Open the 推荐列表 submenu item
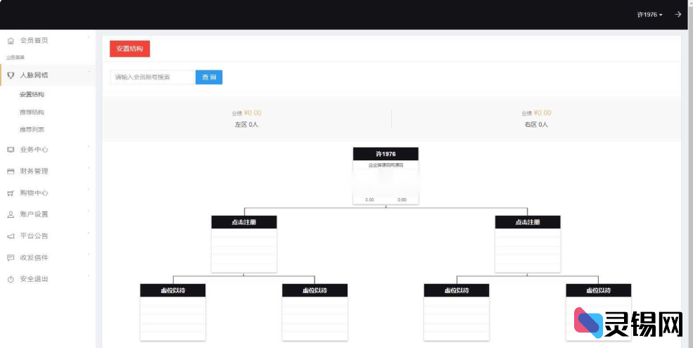Image resolution: width=693 pixels, height=348 pixels. [x=32, y=130]
